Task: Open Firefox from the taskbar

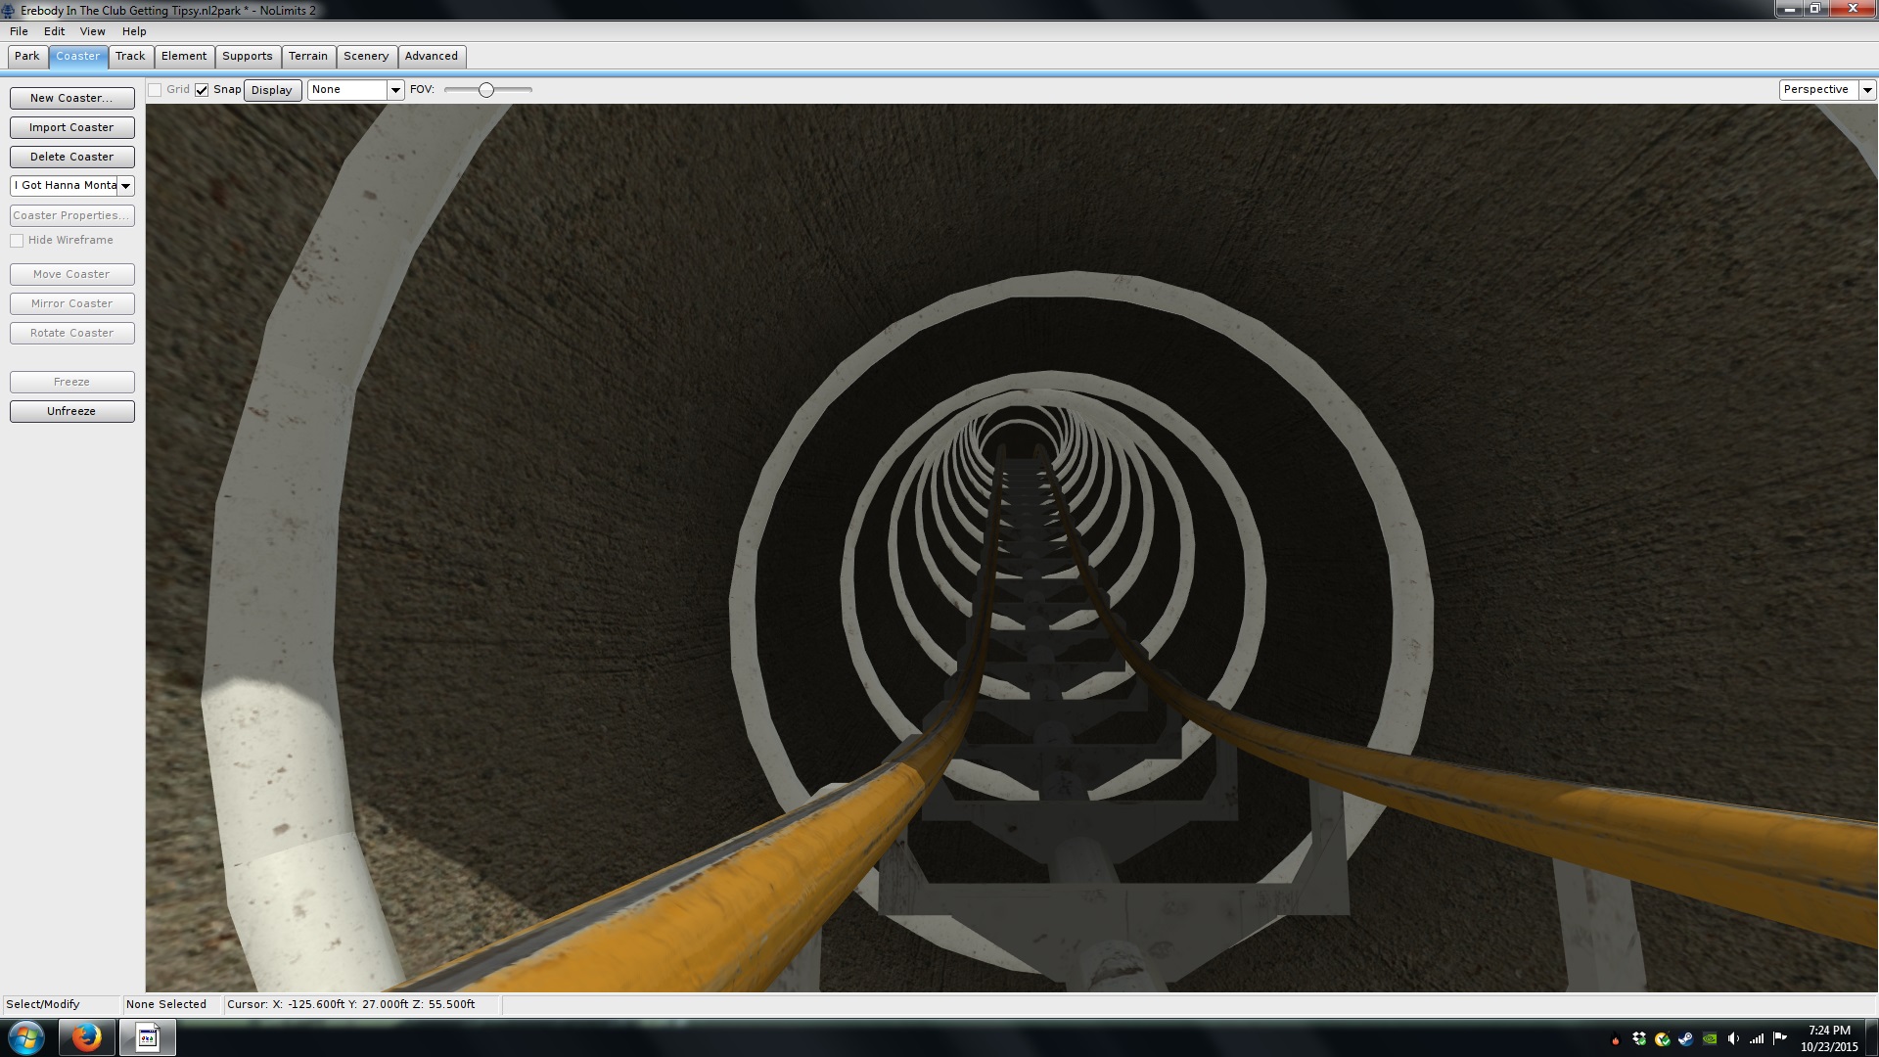Action: click(86, 1037)
